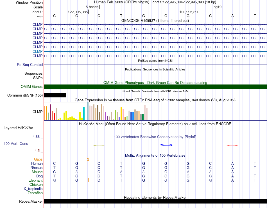
Task: Click the RepeatMasker track label
Action: coord(31,201)
